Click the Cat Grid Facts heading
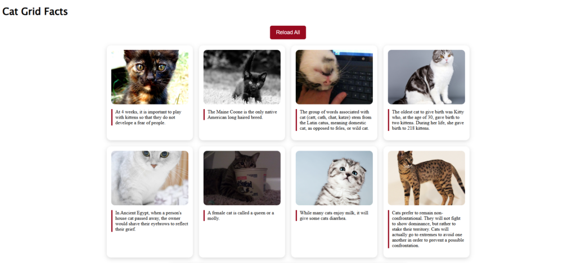576x263 pixels. 35,11
